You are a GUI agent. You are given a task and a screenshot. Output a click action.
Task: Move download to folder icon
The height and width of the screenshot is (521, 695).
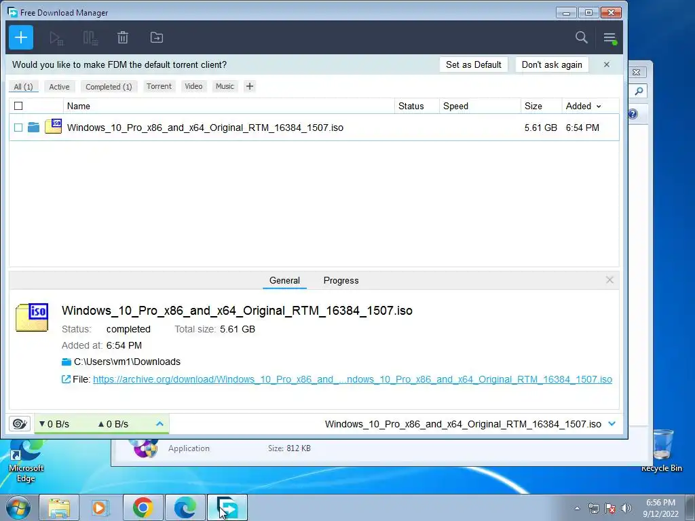[x=157, y=38]
